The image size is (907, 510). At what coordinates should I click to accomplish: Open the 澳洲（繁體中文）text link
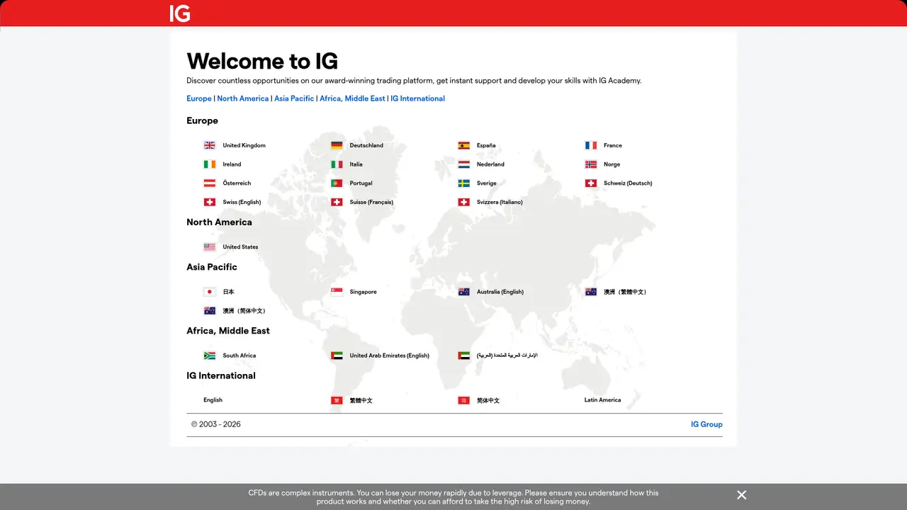tap(625, 292)
